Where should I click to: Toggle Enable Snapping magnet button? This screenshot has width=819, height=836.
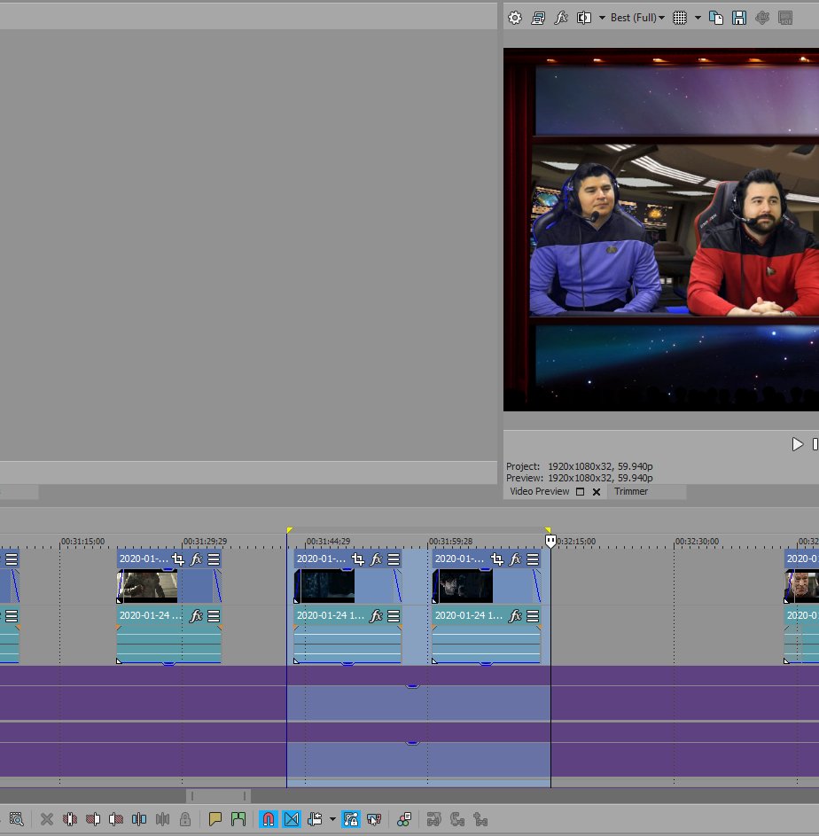(269, 819)
